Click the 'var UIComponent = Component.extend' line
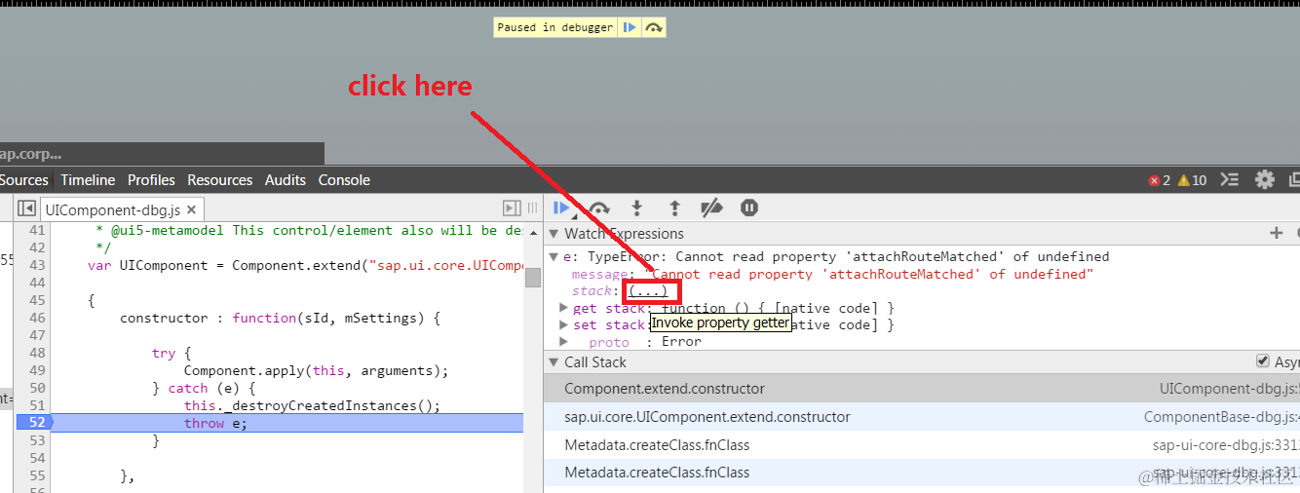 305,266
